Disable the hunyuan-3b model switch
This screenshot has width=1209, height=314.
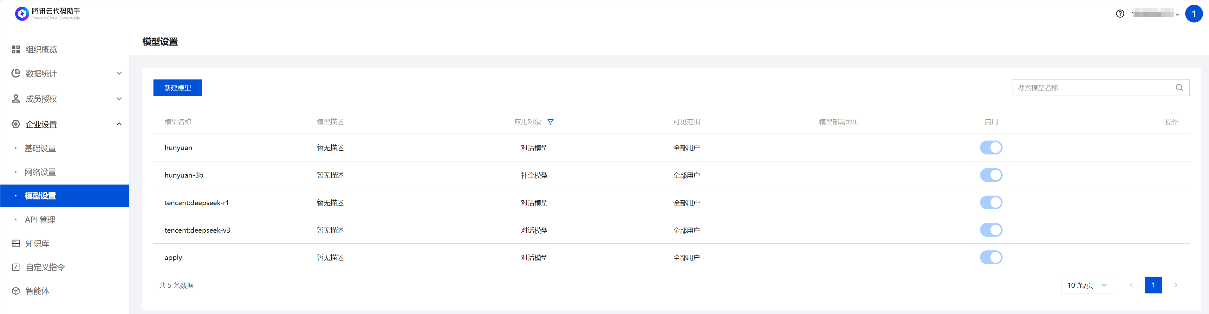pyautogui.click(x=991, y=175)
